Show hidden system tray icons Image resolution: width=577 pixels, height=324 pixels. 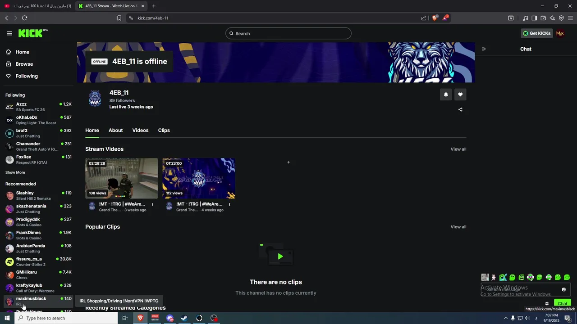(x=505, y=318)
